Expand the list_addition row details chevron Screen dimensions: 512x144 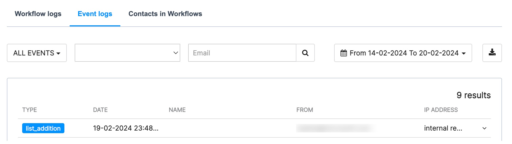(x=484, y=128)
